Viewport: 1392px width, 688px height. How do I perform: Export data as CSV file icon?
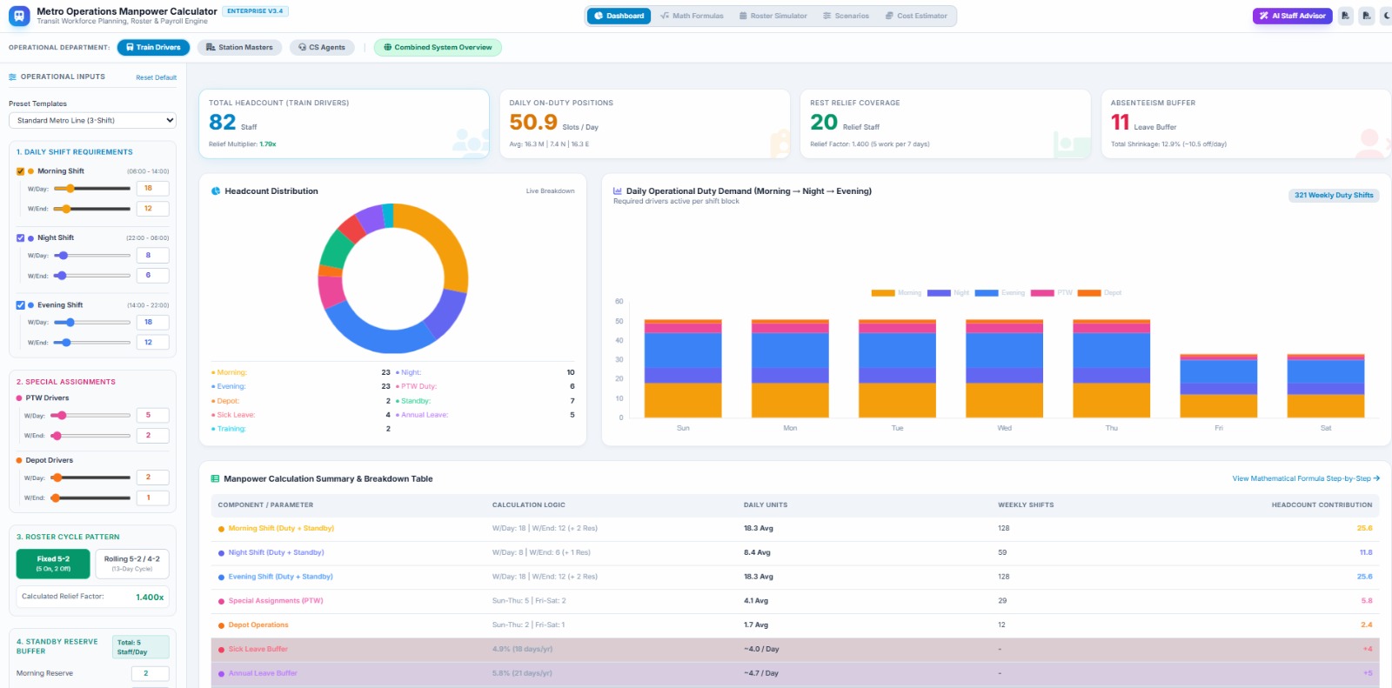coord(1367,16)
